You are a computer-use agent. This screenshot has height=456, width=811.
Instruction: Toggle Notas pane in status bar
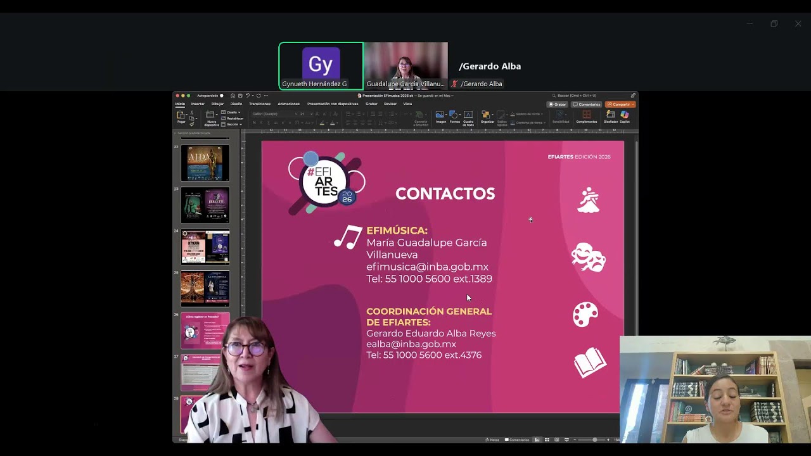coord(492,440)
